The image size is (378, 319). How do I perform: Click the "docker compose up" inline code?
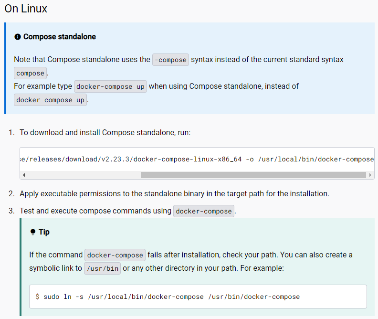(x=50, y=100)
